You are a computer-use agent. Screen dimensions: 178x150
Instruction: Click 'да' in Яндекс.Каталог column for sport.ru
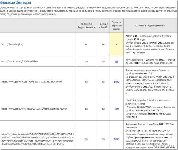[x=86, y=109]
